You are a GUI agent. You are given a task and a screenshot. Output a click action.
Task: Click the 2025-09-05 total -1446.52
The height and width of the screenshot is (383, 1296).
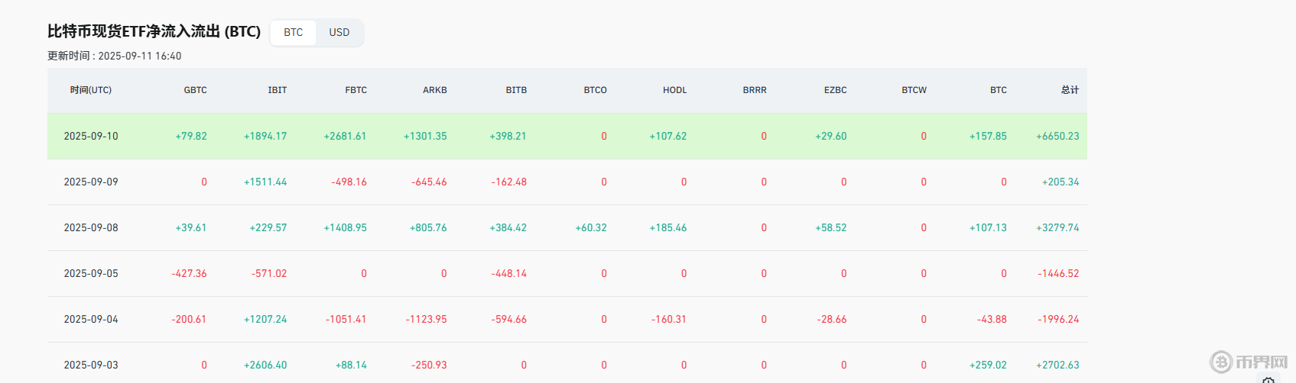click(1058, 273)
